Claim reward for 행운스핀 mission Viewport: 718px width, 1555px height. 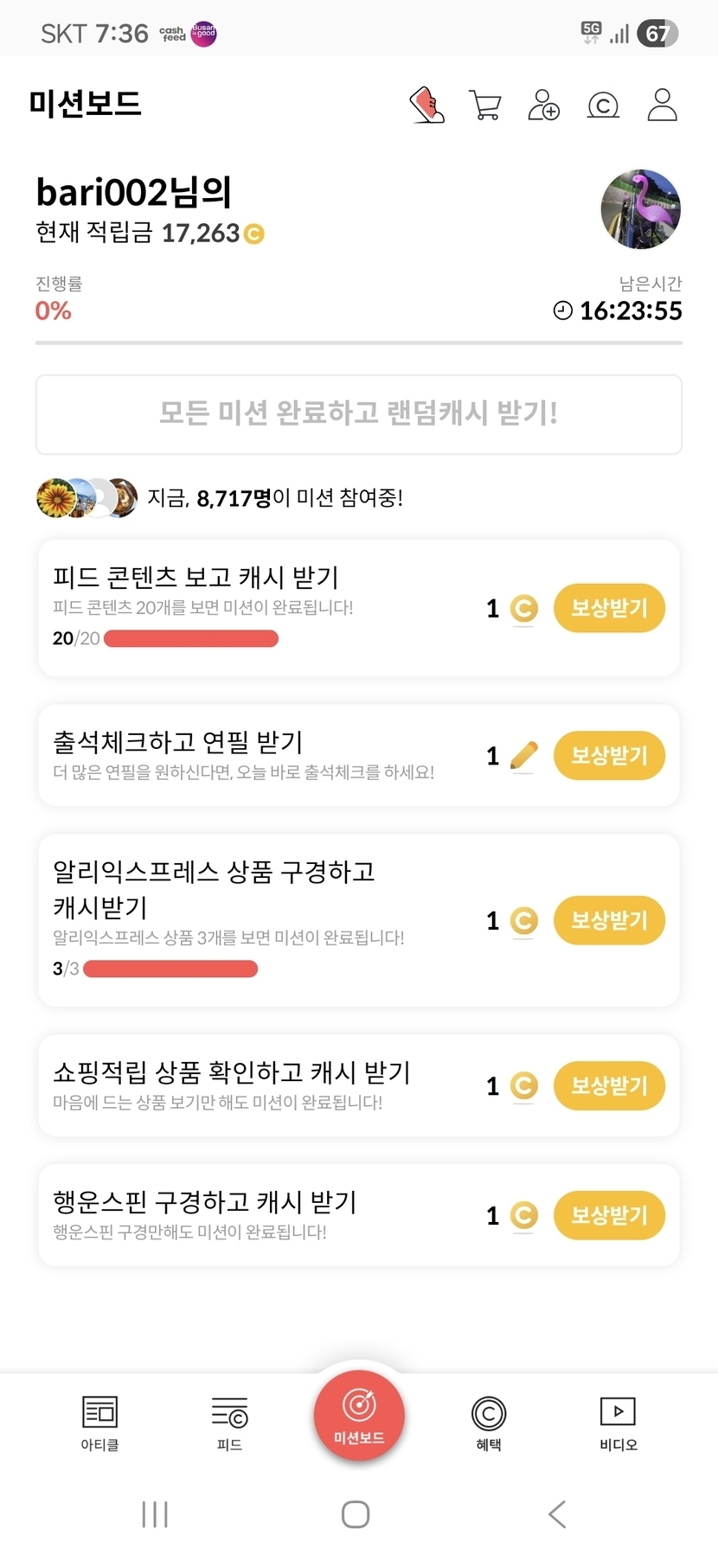click(609, 1215)
